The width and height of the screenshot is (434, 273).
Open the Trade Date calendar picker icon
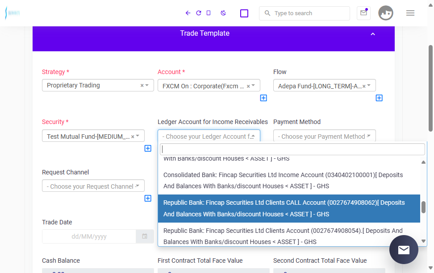145,236
